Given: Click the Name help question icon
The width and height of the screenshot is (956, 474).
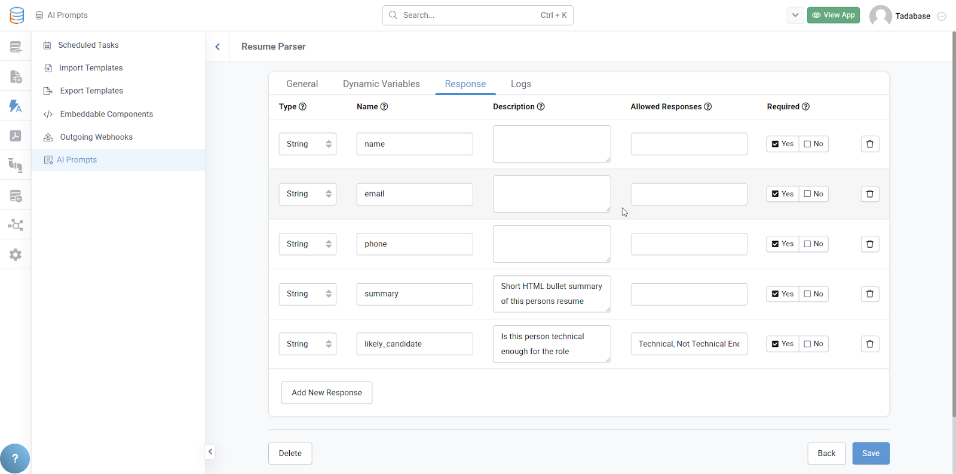Looking at the screenshot, I should pos(384,107).
